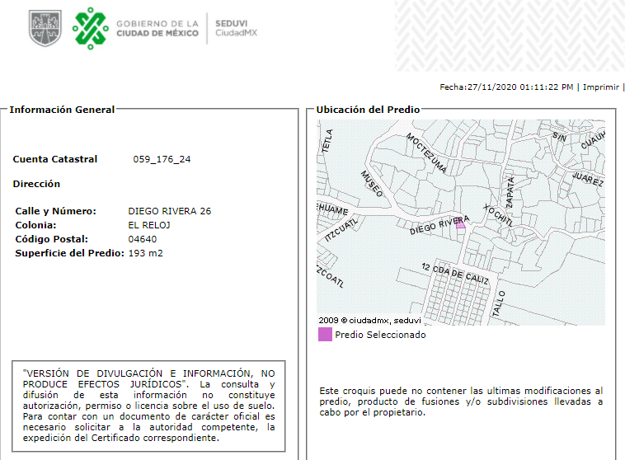Click the date stamp Fecha:27/11/2020

tap(506, 87)
